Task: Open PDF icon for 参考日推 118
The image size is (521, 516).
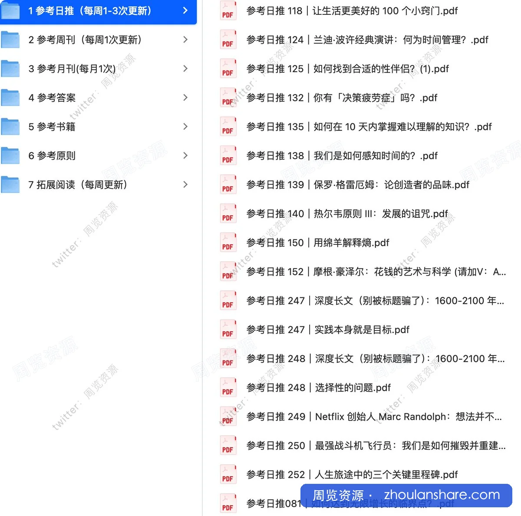Action: (x=228, y=11)
